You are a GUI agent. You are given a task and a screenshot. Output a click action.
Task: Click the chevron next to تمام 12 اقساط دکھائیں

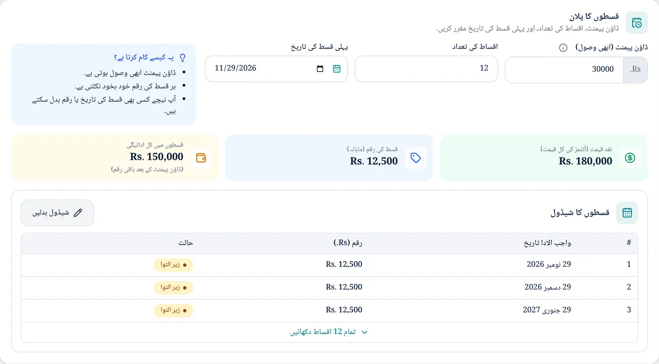[365, 332]
